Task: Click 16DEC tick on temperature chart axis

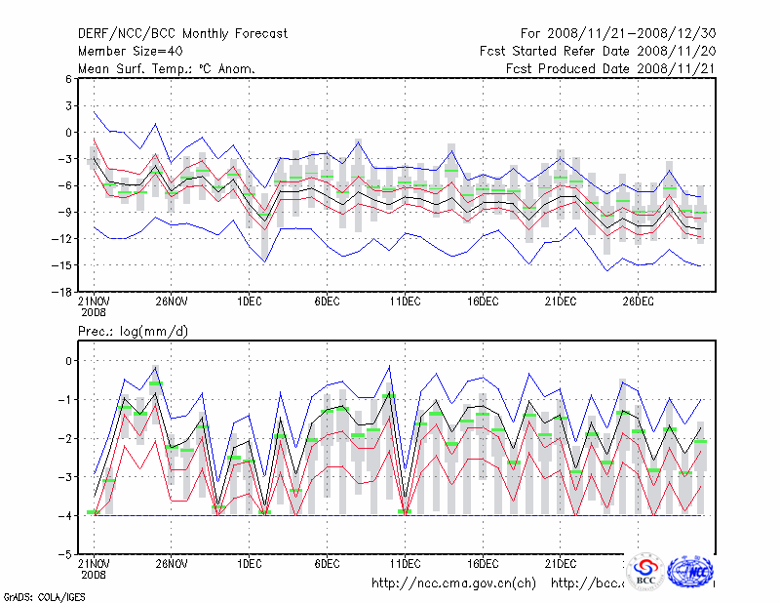Action: click(x=483, y=301)
